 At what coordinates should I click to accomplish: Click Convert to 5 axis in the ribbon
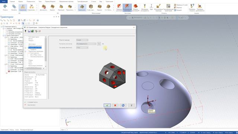click(x=181, y=5)
